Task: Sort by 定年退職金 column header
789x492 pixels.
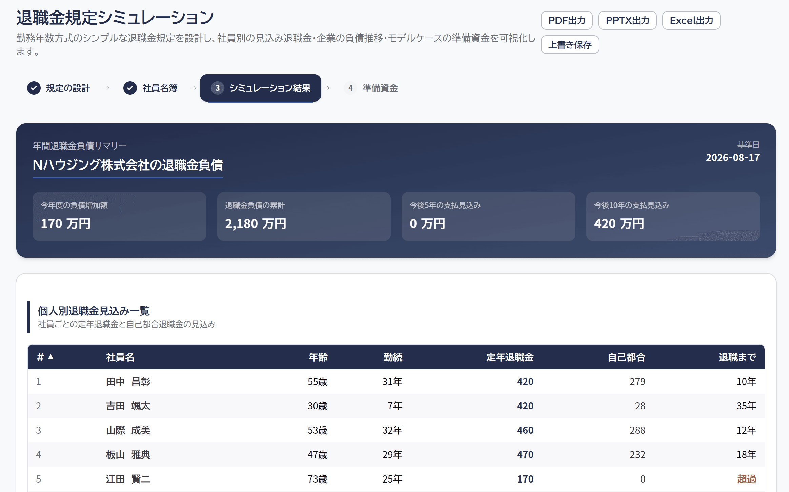Action: click(x=510, y=357)
